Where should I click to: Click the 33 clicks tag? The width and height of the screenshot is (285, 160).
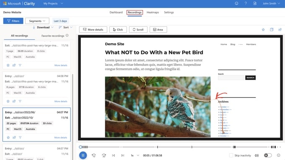47,123
